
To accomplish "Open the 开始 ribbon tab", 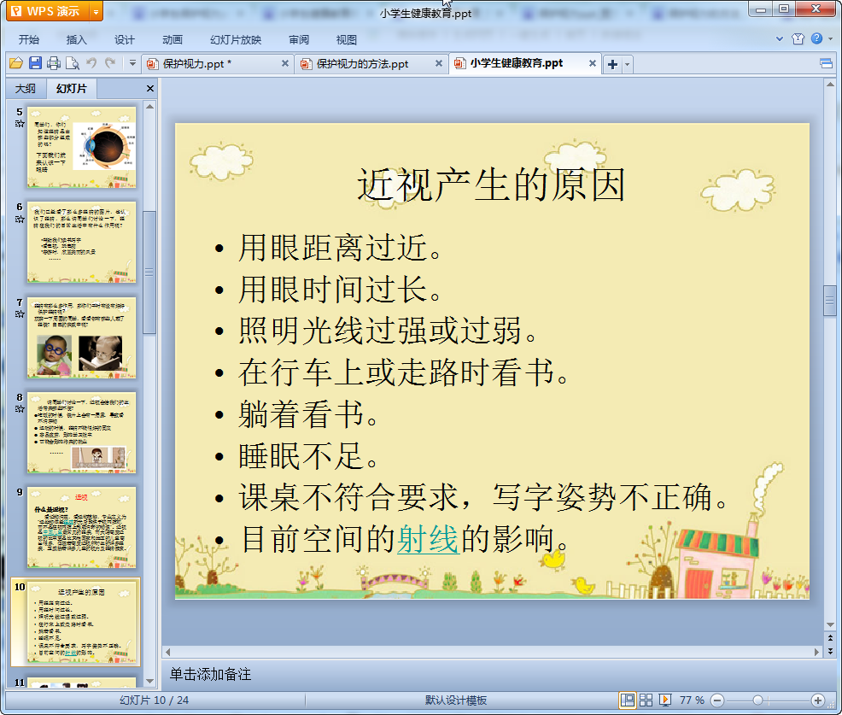I will [x=28, y=39].
